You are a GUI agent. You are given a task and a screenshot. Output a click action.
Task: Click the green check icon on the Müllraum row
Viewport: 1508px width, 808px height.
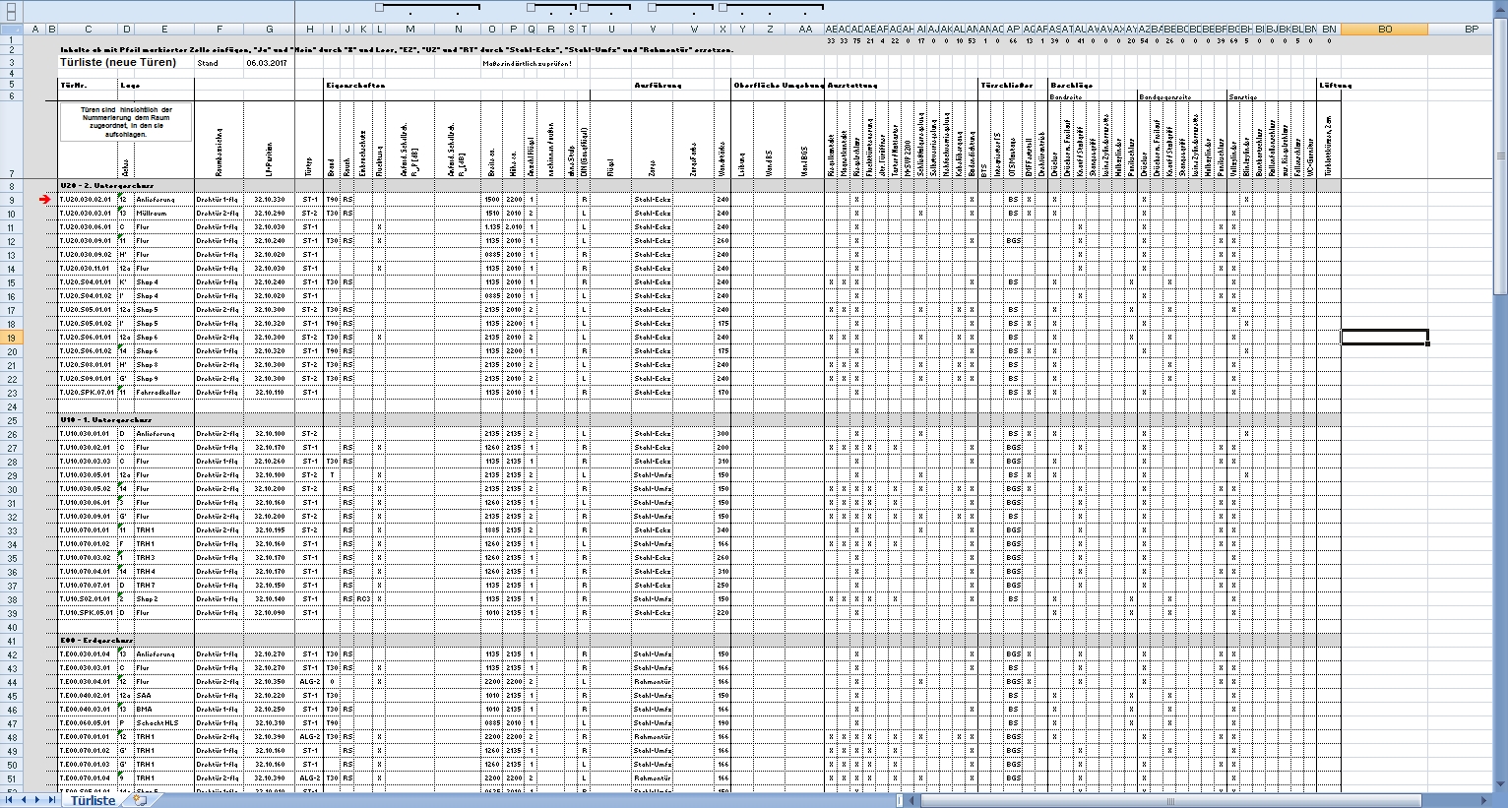[x=120, y=209]
